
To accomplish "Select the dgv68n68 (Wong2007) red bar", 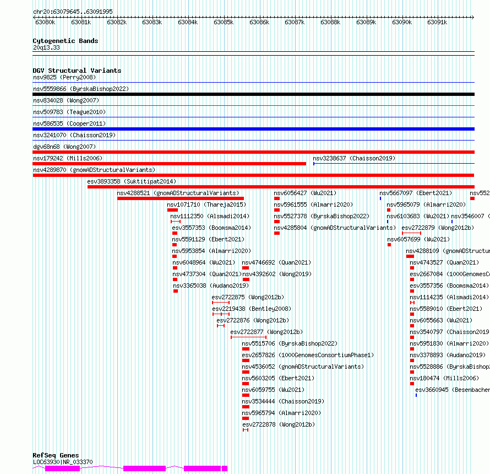I will click(253, 152).
